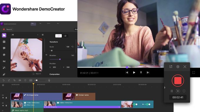The width and height of the screenshot is (200, 112).
Task: Click the timeline zoom slider handle
Action: tap(36, 80)
